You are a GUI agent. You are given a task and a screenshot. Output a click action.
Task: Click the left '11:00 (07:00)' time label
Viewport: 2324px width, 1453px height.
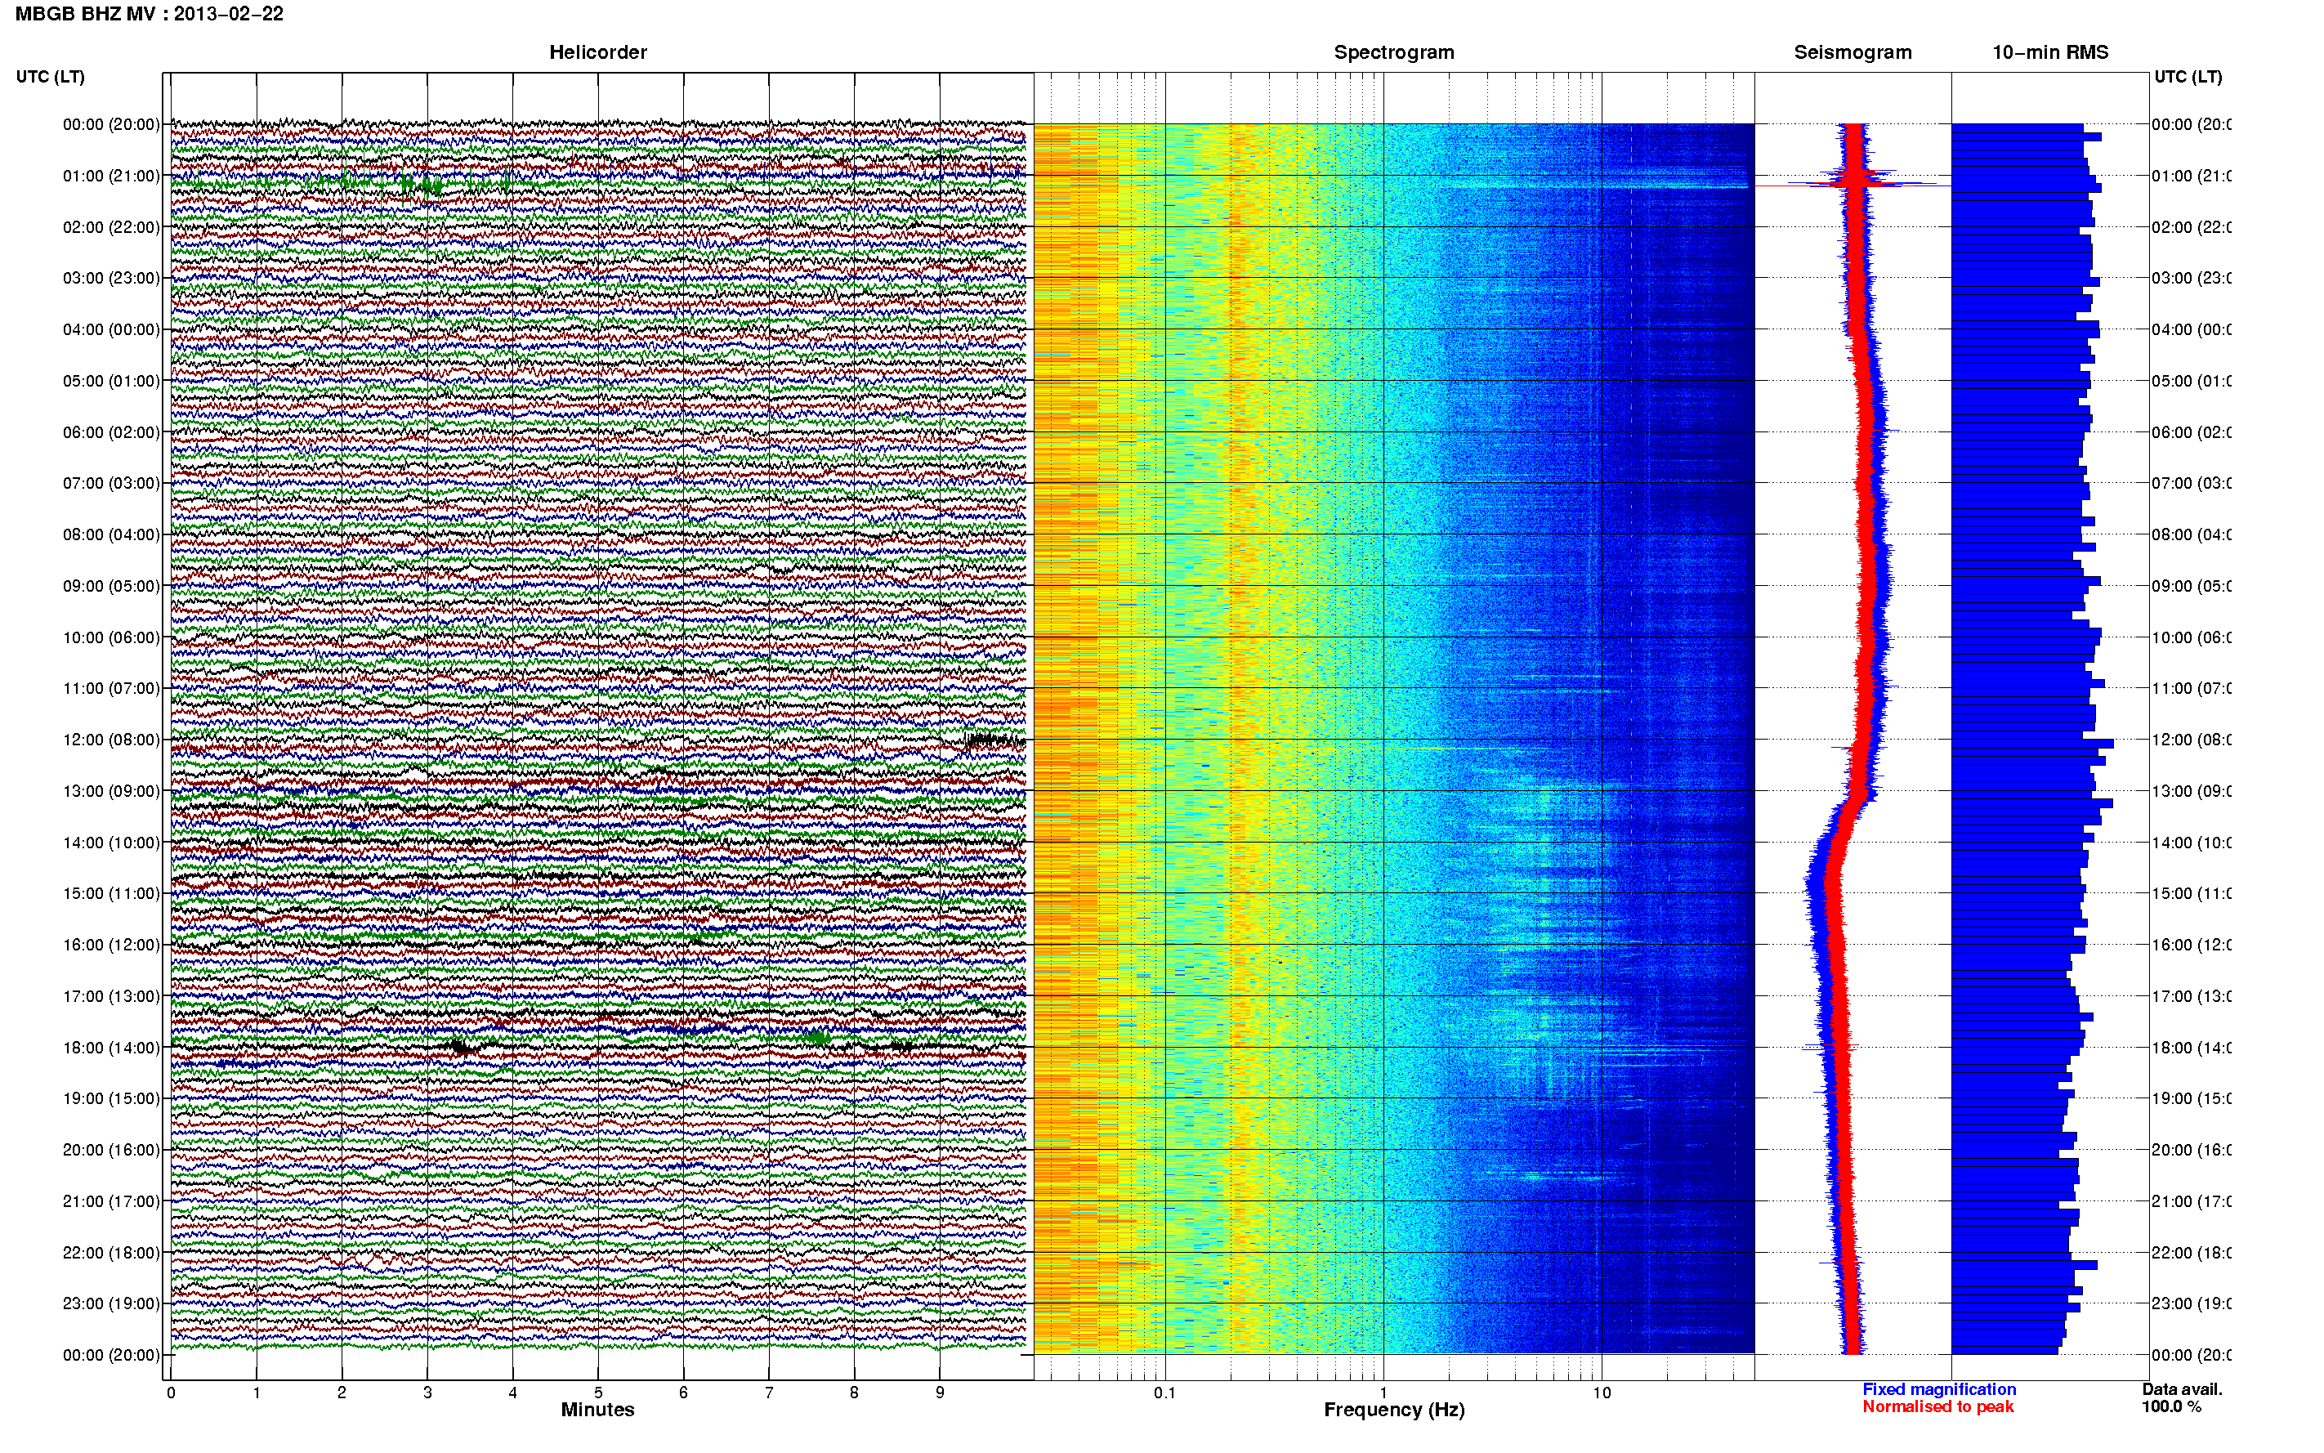[x=111, y=688]
